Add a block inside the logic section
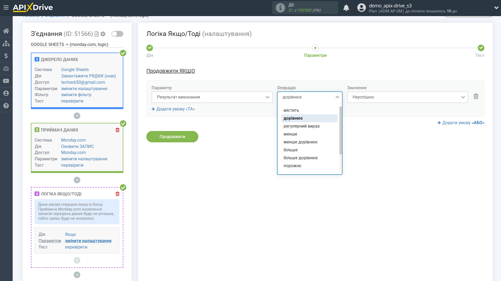Viewport: 501px width, 281px height. point(77,260)
